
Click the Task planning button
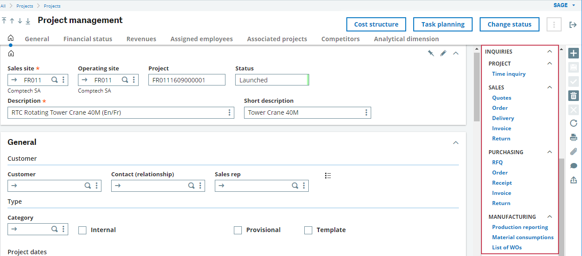point(443,24)
